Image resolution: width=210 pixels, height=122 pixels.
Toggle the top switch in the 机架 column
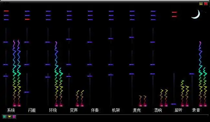pyautogui.click(x=111, y=11)
